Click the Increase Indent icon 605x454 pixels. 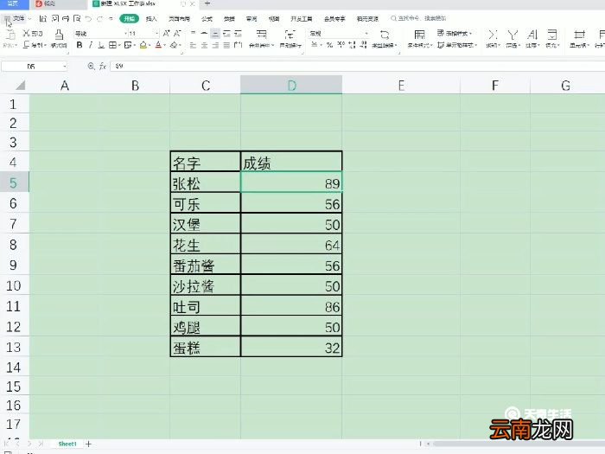pos(238,33)
